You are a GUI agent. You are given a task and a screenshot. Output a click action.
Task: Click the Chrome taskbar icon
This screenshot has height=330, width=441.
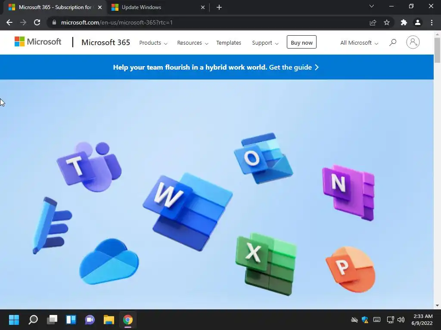tap(127, 320)
